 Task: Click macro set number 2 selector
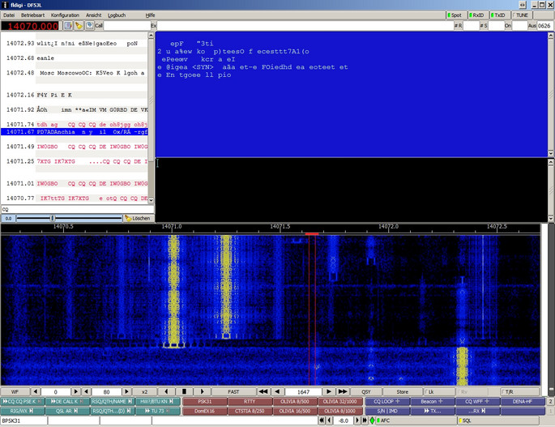[550, 402]
